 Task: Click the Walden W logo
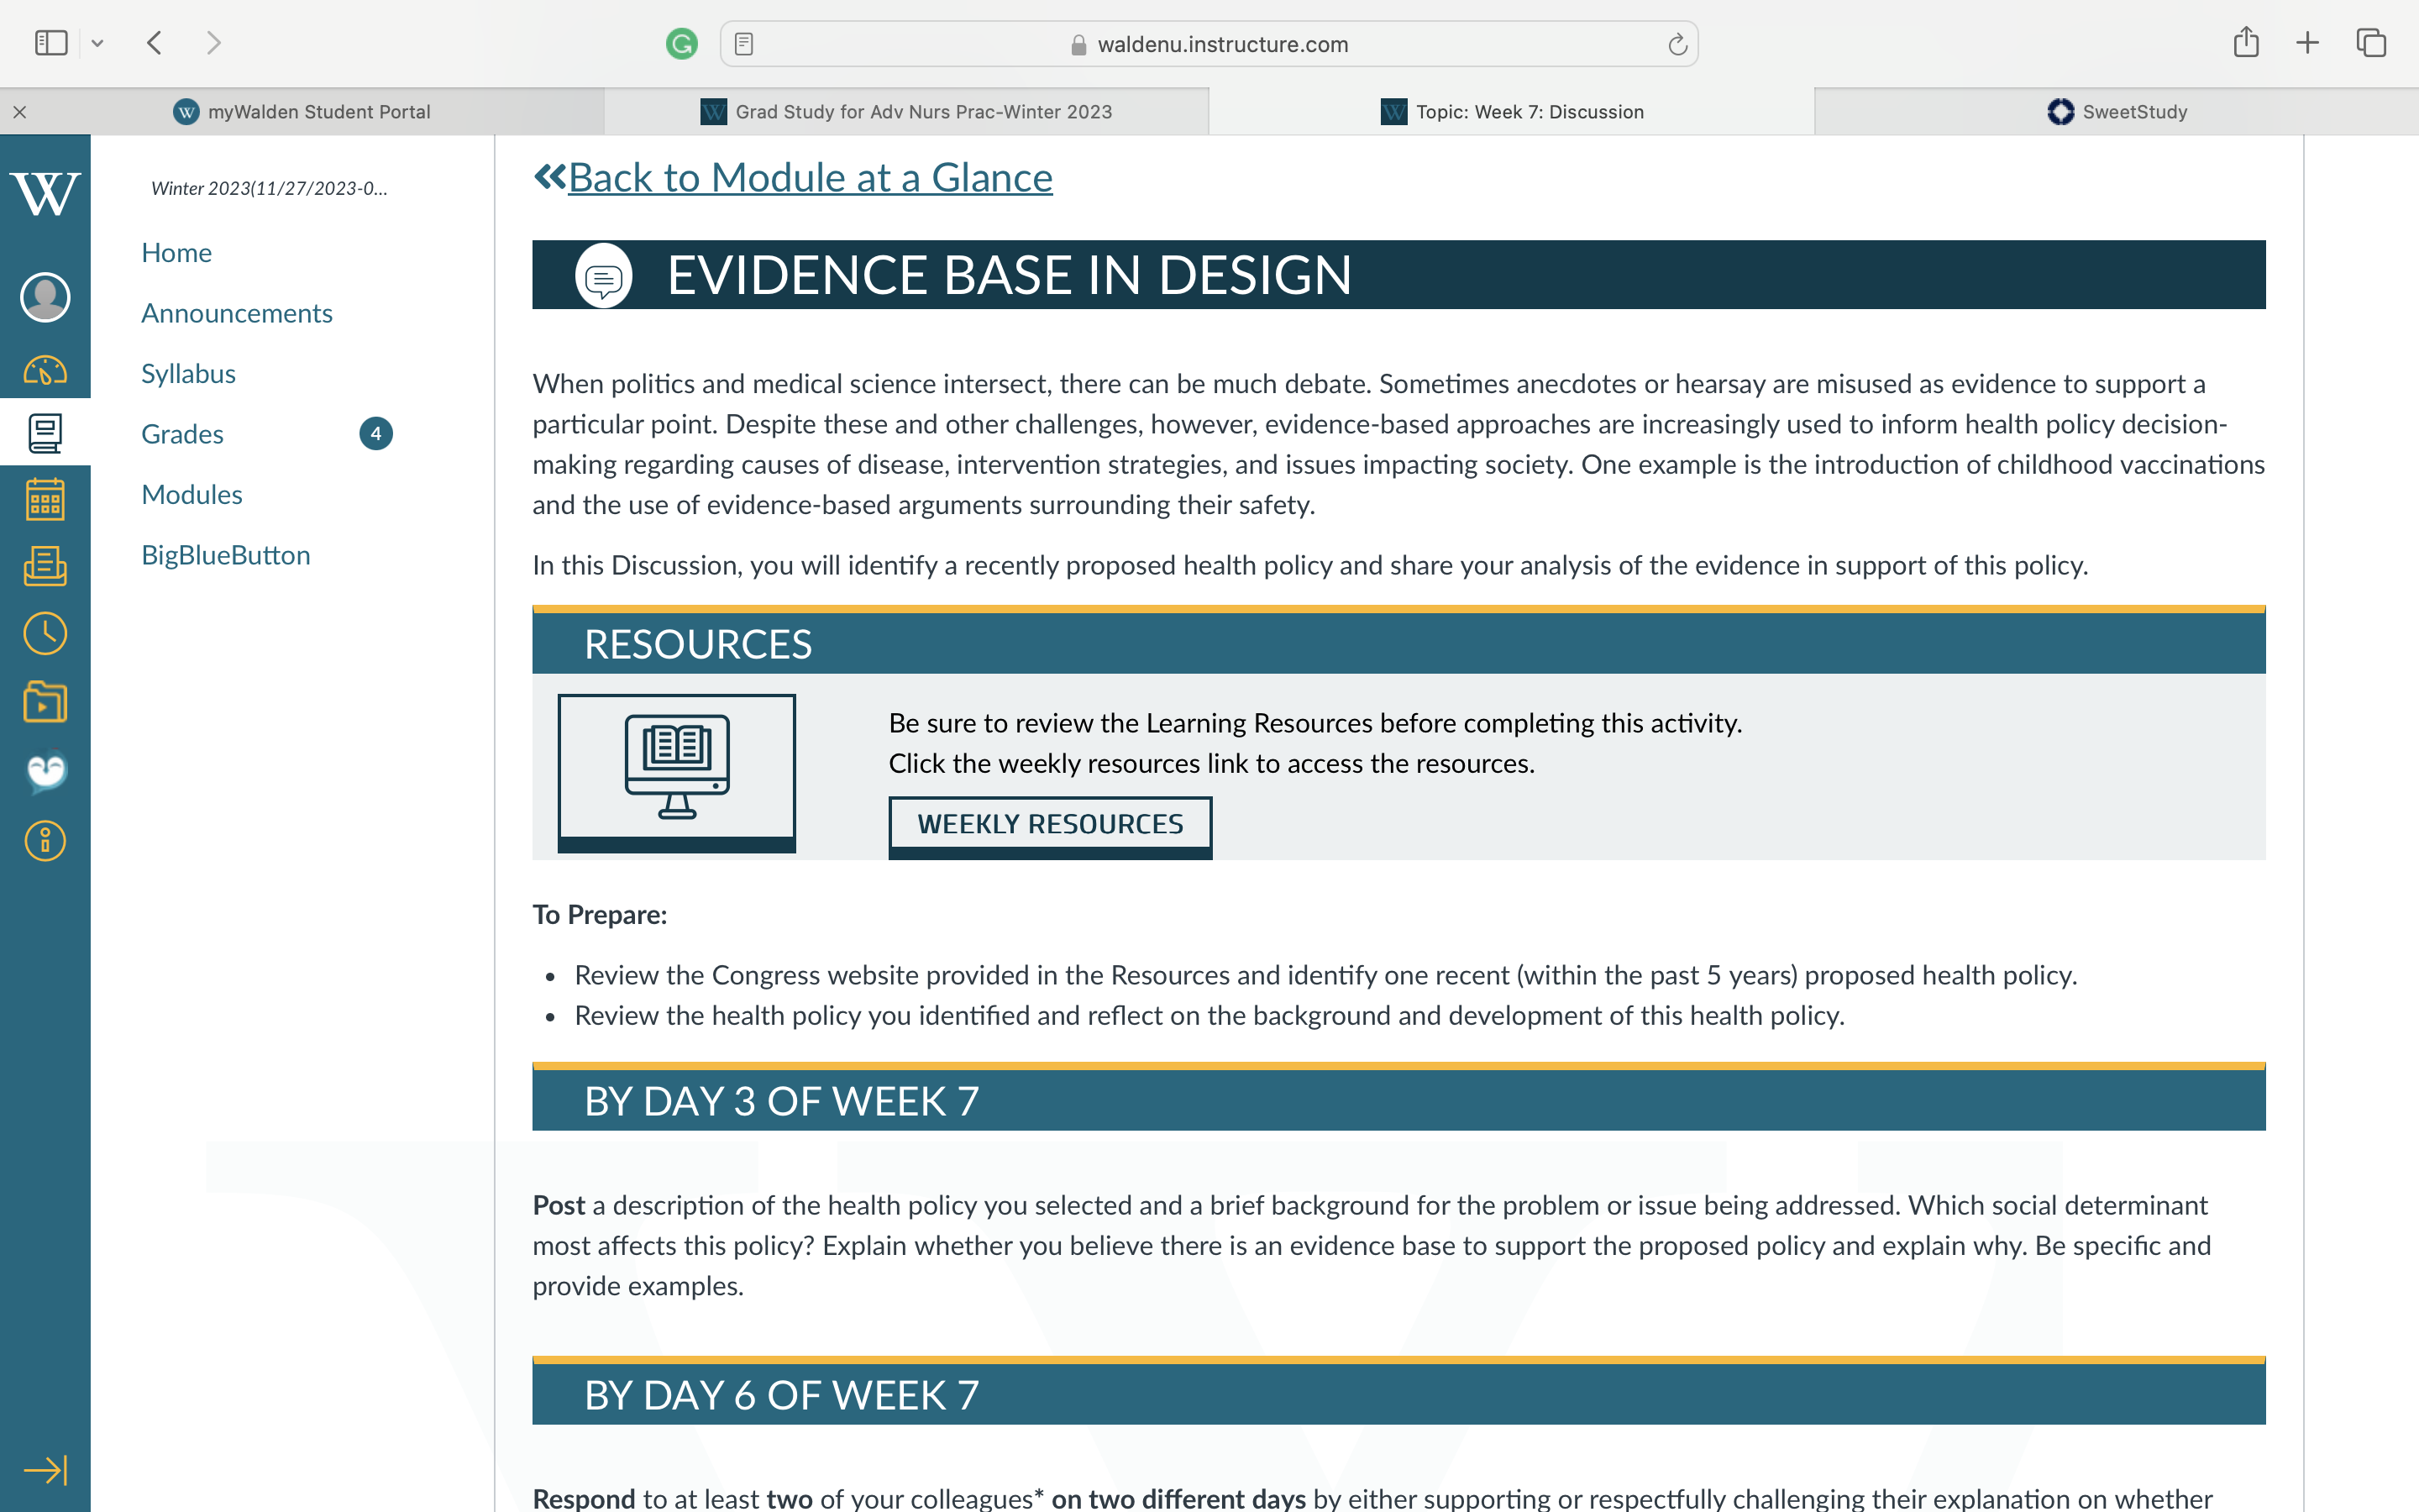click(x=45, y=194)
